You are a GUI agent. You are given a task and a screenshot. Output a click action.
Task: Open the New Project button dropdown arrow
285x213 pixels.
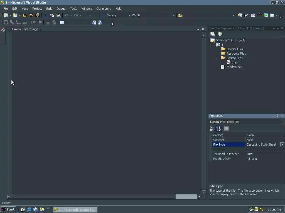(10, 16)
